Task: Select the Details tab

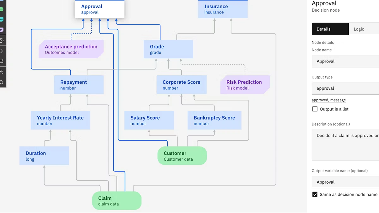Action: pos(330,29)
